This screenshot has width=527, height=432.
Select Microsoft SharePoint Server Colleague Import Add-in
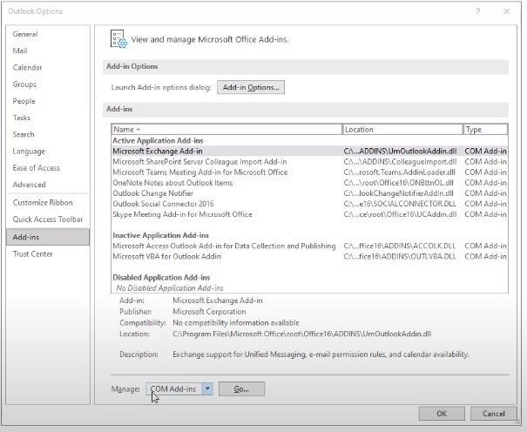pos(309,162)
